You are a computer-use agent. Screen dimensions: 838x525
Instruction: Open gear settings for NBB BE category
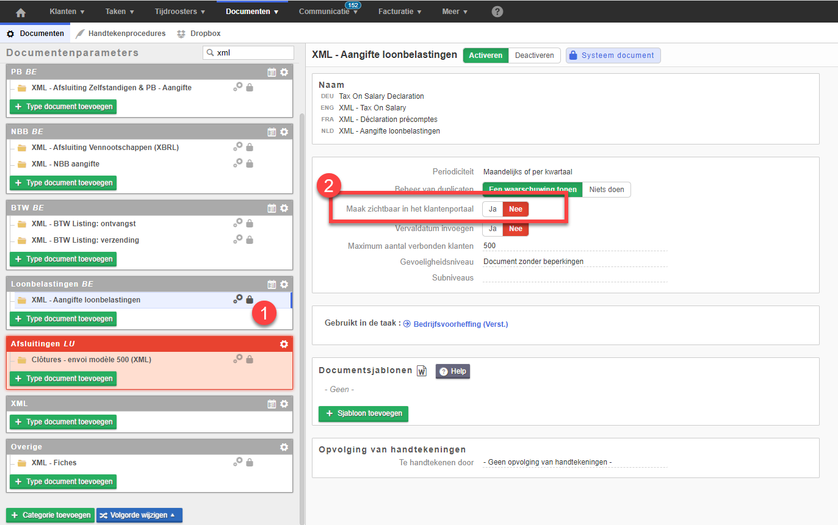coord(284,132)
